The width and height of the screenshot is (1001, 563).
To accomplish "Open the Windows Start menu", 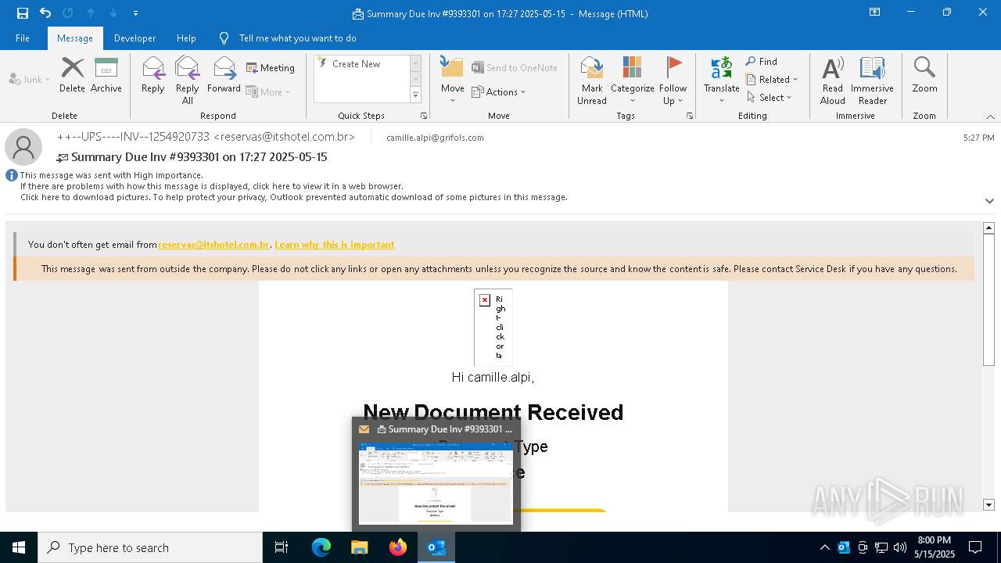I will click(19, 547).
